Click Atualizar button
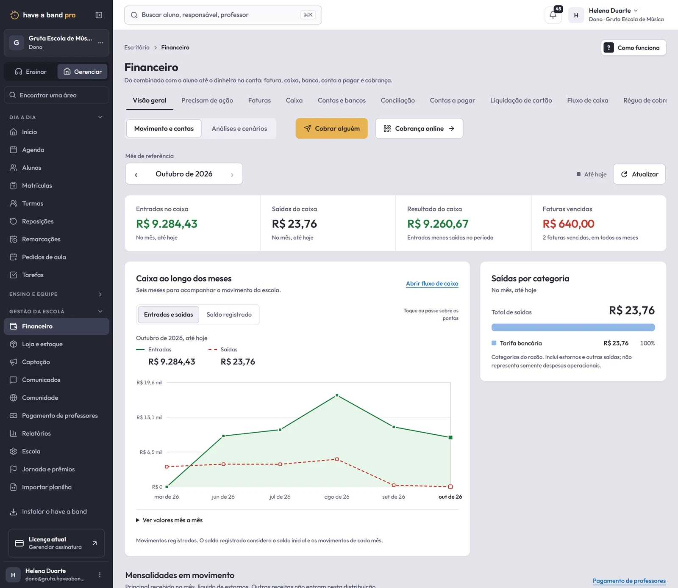Viewport: 678px width, 588px height. 639,174
